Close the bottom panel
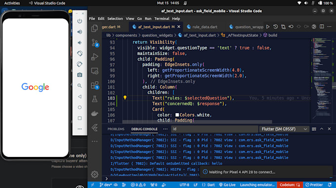Image resolution: width=336 pixels, height=188 pixels. tap(330, 129)
